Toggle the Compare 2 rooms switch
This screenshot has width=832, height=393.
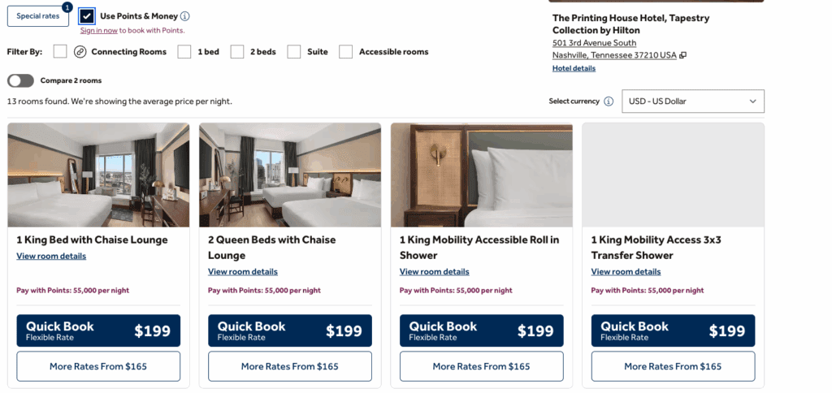(x=21, y=80)
